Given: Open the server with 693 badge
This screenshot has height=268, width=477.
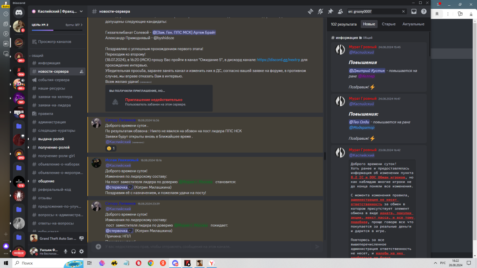Looking at the screenshot, I should pyautogui.click(x=19, y=154).
